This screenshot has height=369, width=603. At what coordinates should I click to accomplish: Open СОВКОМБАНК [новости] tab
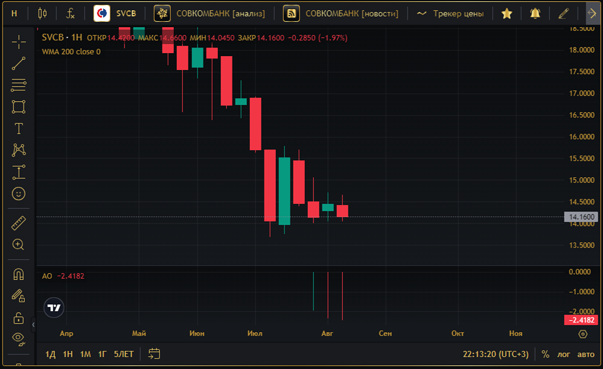[340, 13]
